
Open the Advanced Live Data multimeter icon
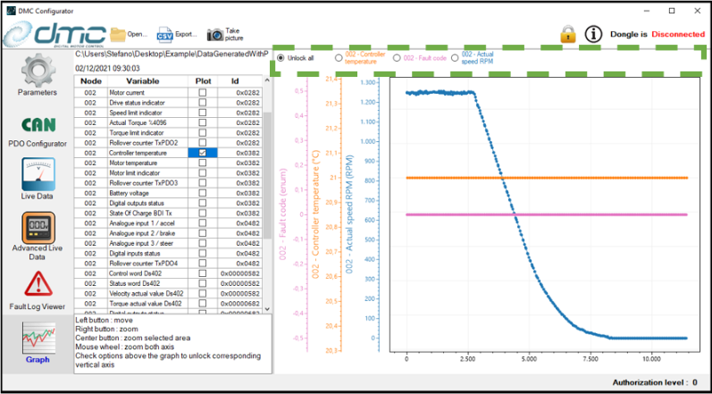click(38, 228)
